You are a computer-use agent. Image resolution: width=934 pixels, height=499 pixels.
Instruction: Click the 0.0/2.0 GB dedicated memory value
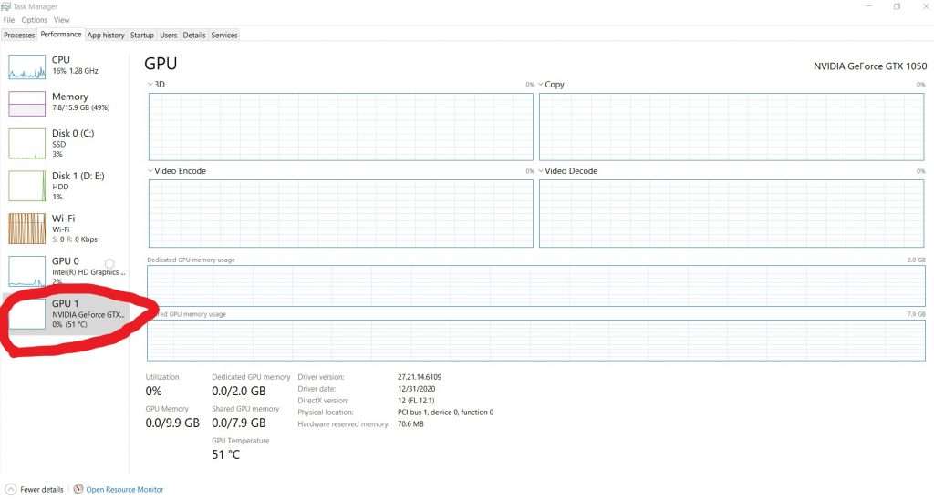pos(239,391)
